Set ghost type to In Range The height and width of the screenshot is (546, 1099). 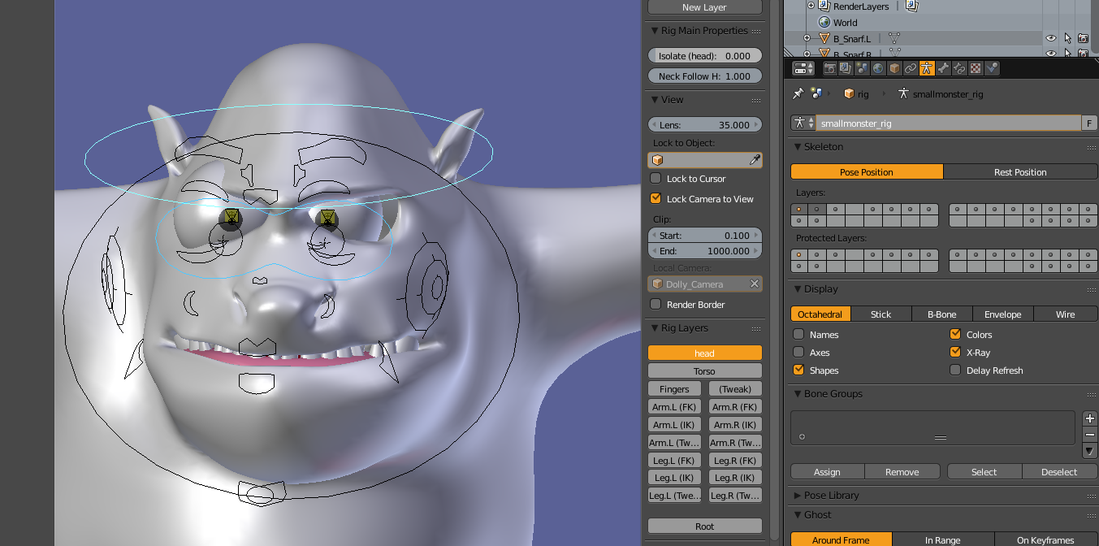point(943,539)
